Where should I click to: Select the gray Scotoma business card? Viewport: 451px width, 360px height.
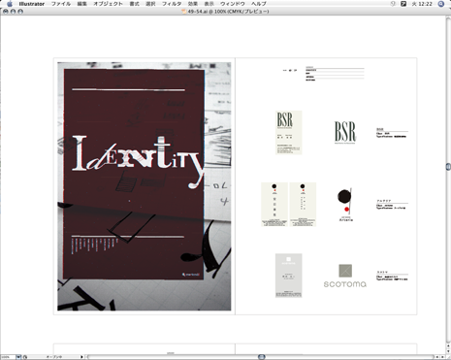point(289,276)
